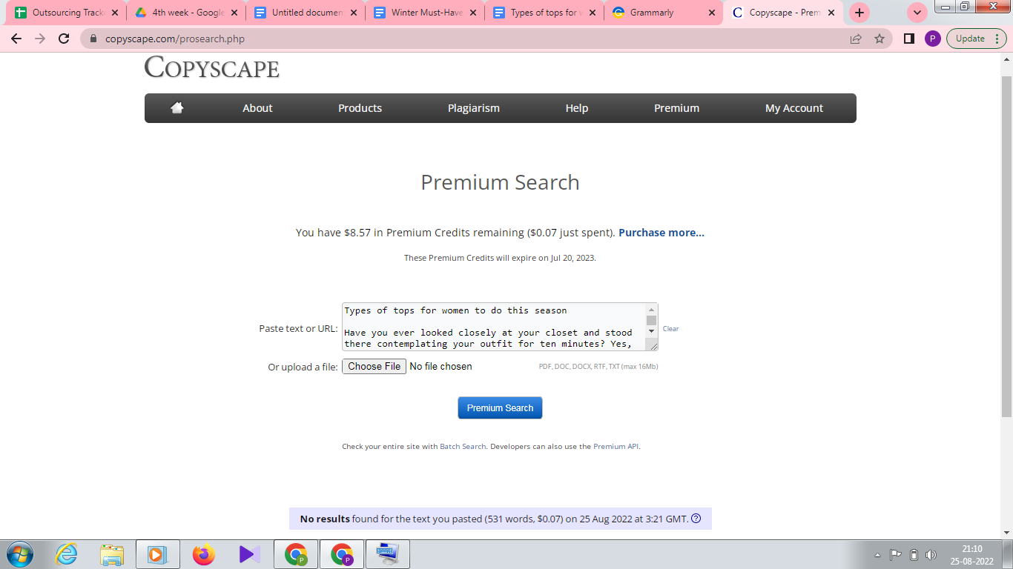1013x569 pixels.
Task: Go back with browser back arrow
Action: pos(16,39)
